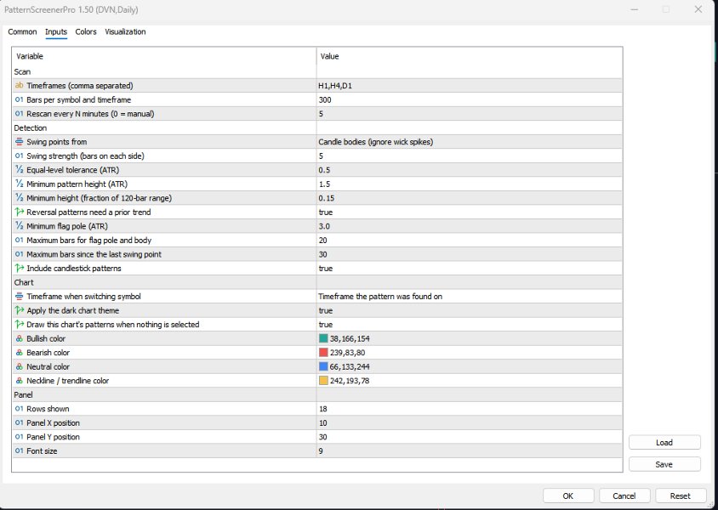Click the Cancel button
The height and width of the screenshot is (510, 718).
pos(624,496)
